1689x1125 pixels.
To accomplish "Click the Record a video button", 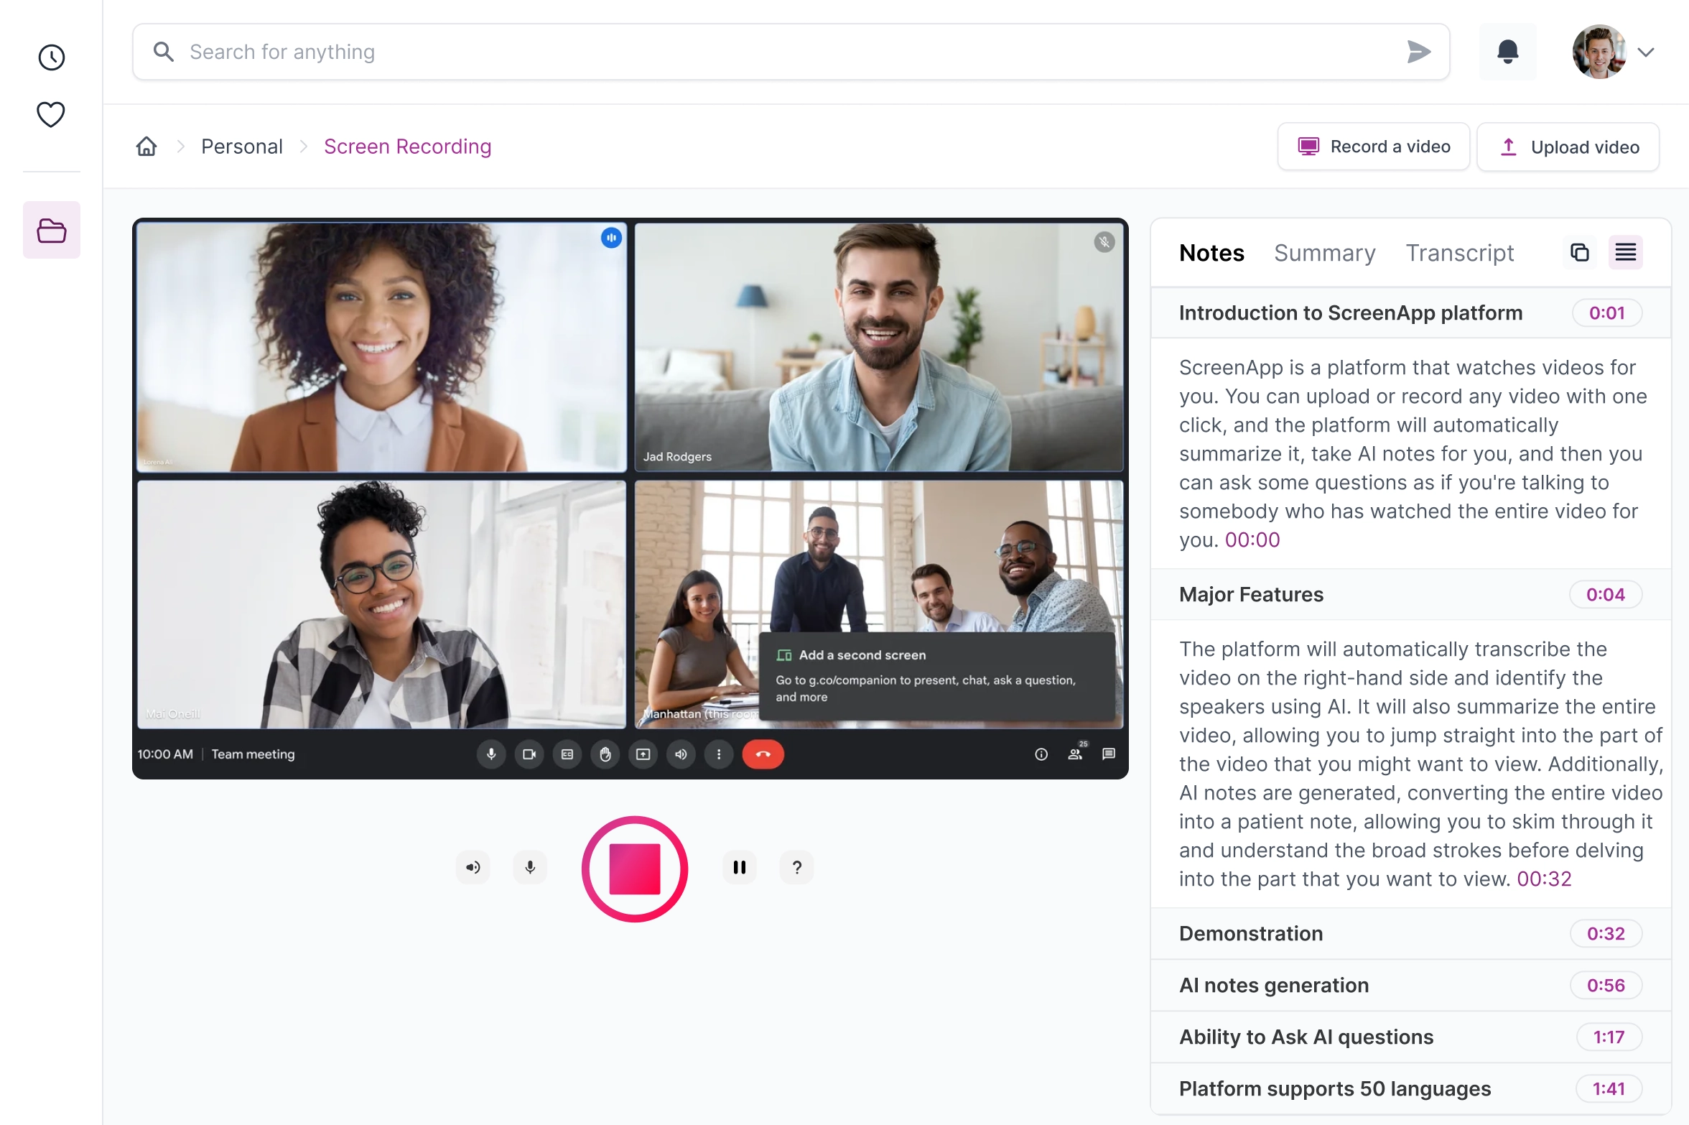I will pyautogui.click(x=1373, y=147).
